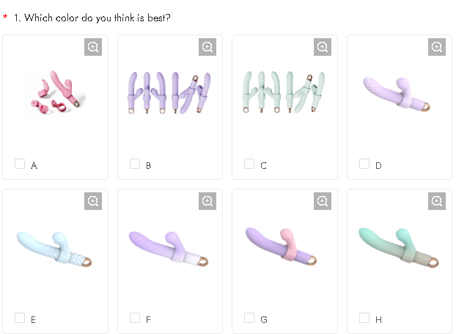Enlarge image for option B

[207, 47]
